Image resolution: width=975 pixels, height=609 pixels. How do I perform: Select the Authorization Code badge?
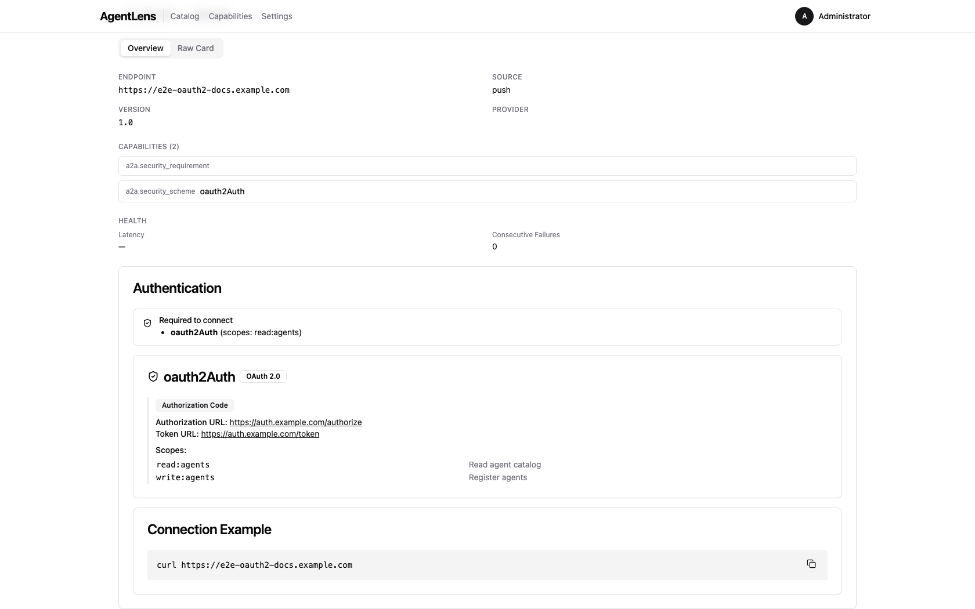pyautogui.click(x=194, y=405)
